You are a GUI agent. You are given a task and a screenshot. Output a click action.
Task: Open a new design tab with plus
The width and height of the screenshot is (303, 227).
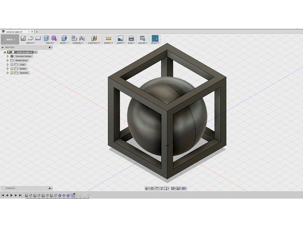[x=37, y=32]
